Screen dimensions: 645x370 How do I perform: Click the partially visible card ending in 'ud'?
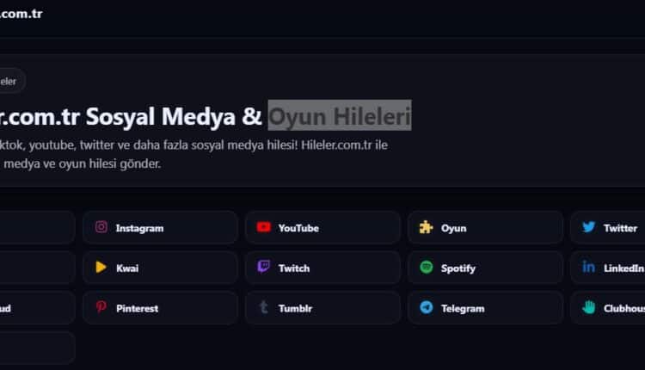(x=34, y=308)
